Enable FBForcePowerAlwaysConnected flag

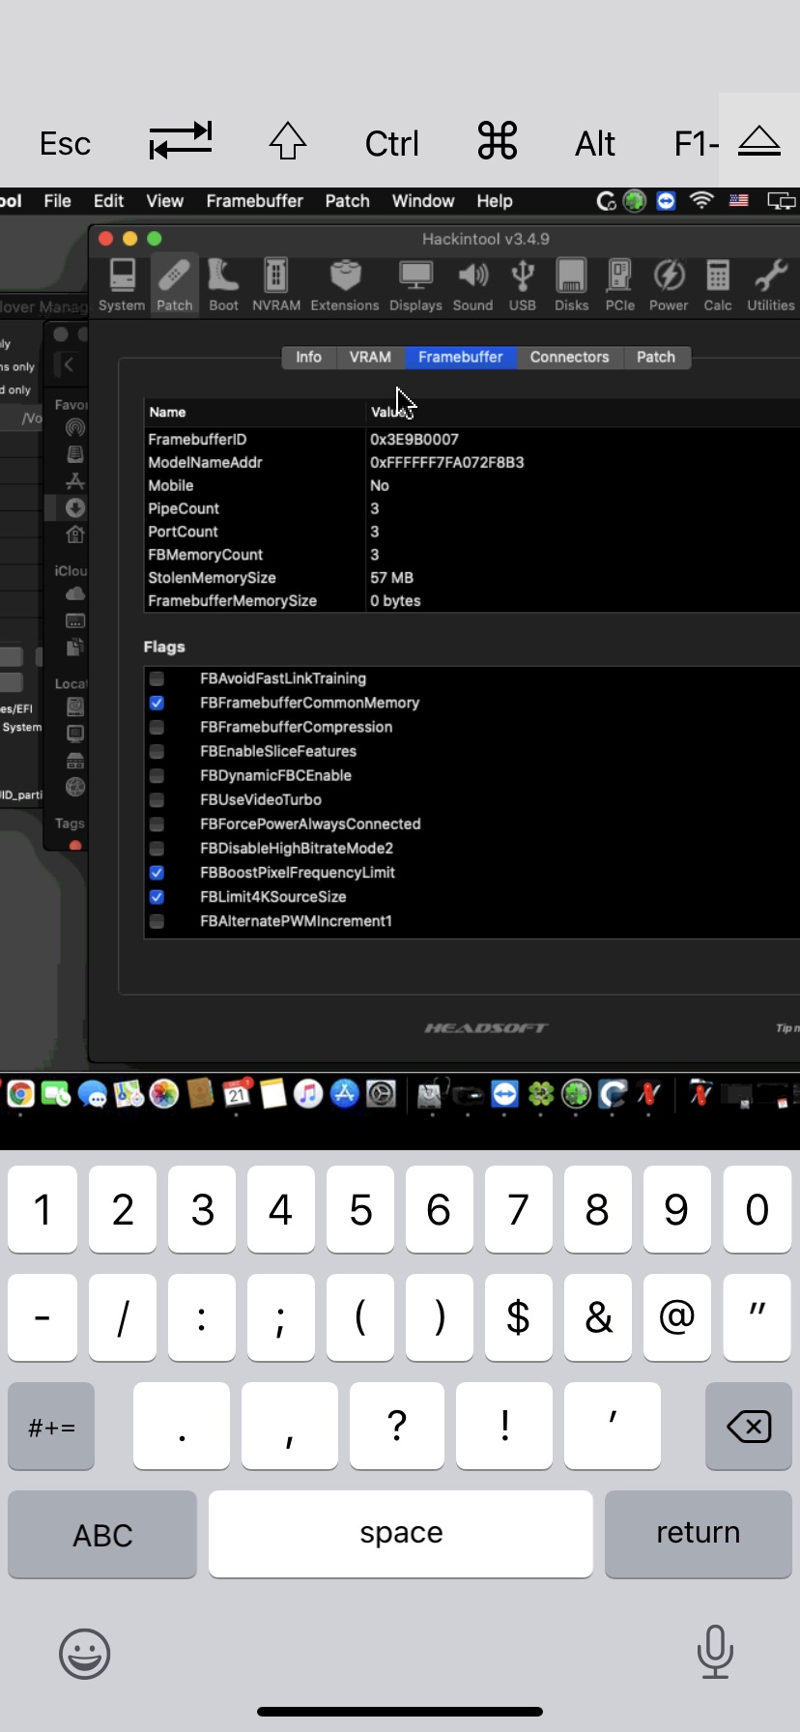coord(157,823)
